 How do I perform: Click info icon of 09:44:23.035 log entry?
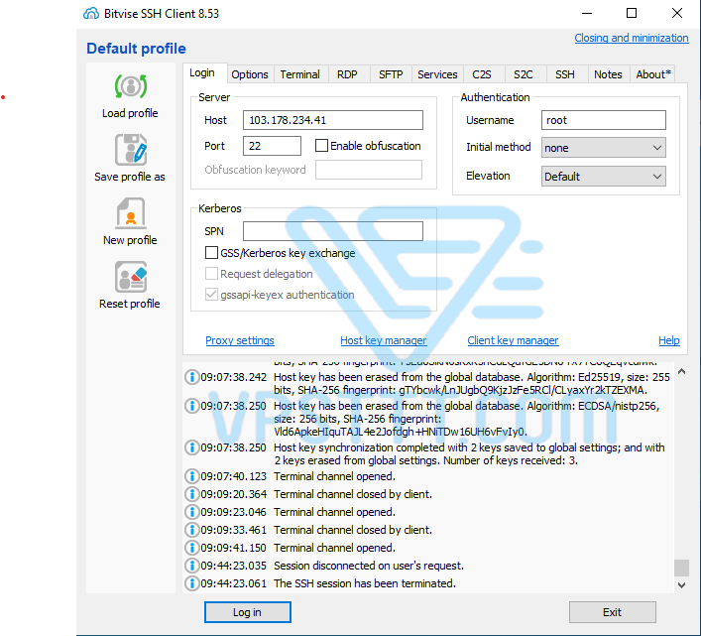[191, 566]
